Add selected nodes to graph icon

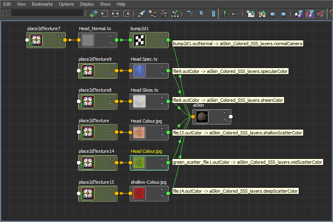152,14
